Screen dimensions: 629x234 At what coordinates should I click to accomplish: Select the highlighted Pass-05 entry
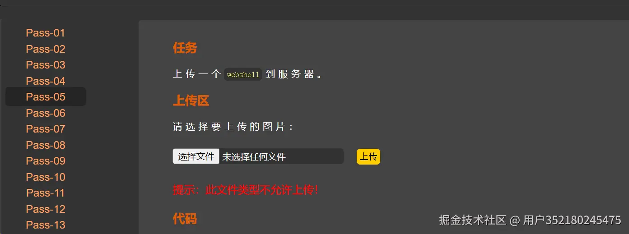tap(45, 97)
